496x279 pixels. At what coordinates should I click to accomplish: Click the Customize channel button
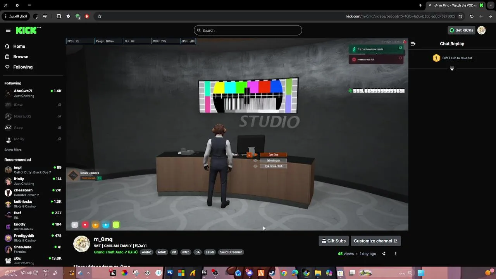[375, 241]
